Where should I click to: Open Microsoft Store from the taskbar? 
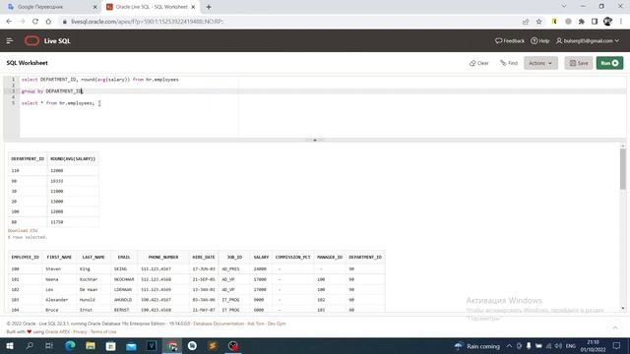point(110,346)
